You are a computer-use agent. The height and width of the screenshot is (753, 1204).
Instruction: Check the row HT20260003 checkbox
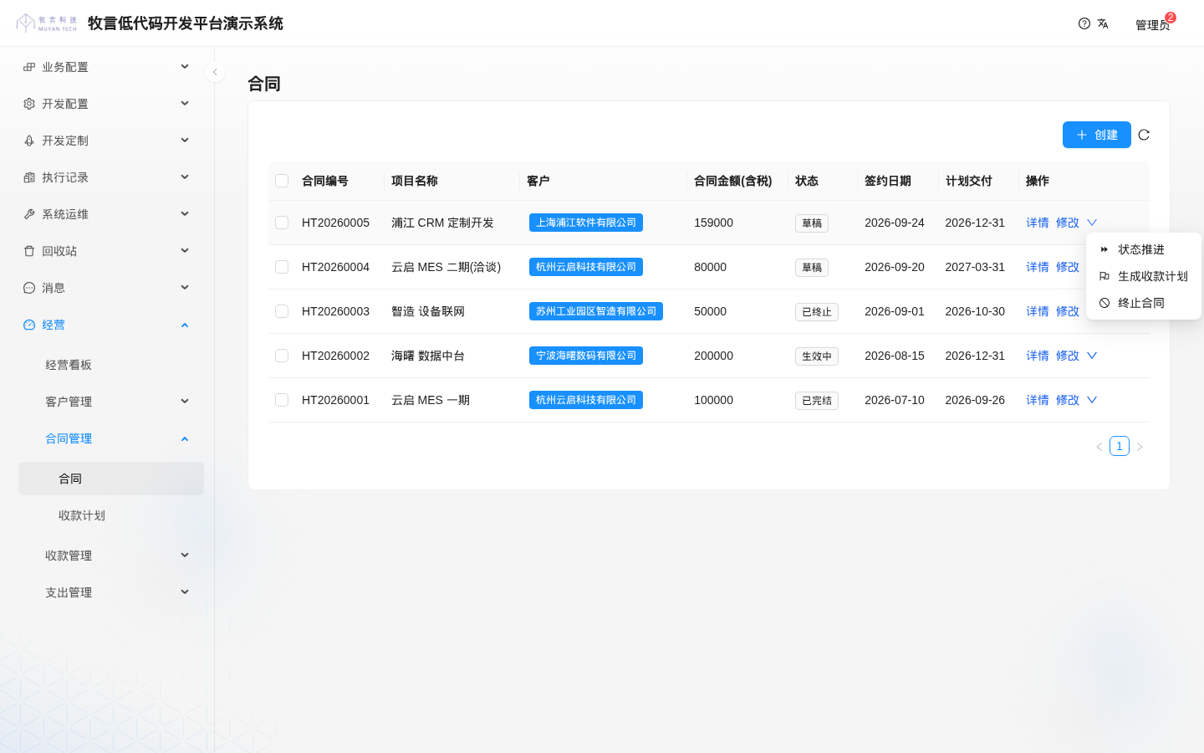(282, 311)
